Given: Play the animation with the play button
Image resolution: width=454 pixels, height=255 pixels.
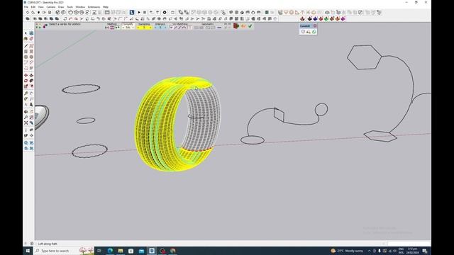Looking at the screenshot, I should (139, 13).
